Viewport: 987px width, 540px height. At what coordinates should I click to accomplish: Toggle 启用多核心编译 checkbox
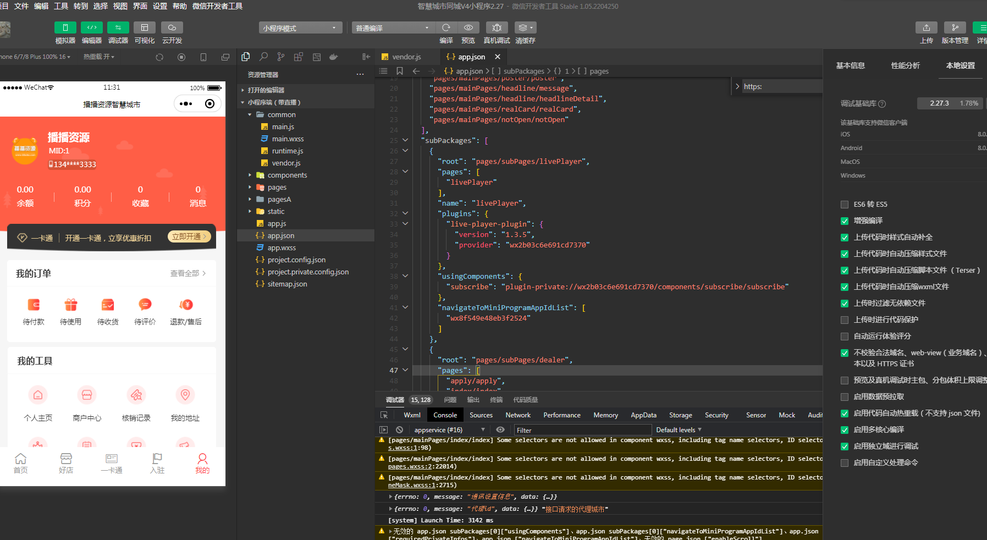845,430
